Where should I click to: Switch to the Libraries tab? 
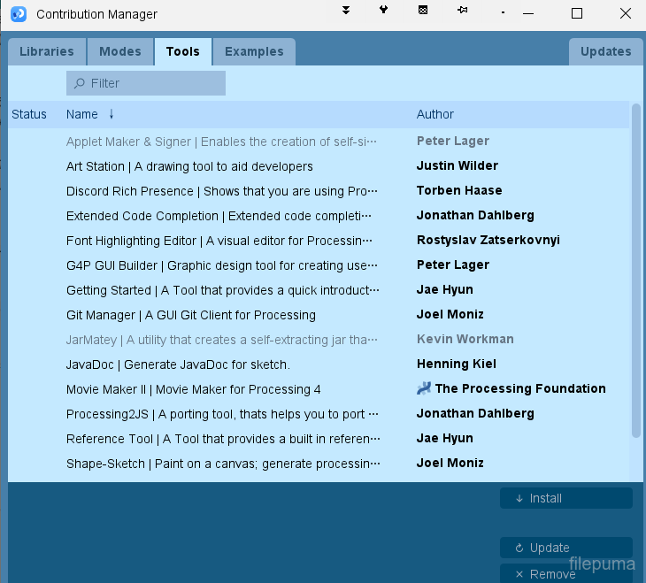point(47,51)
